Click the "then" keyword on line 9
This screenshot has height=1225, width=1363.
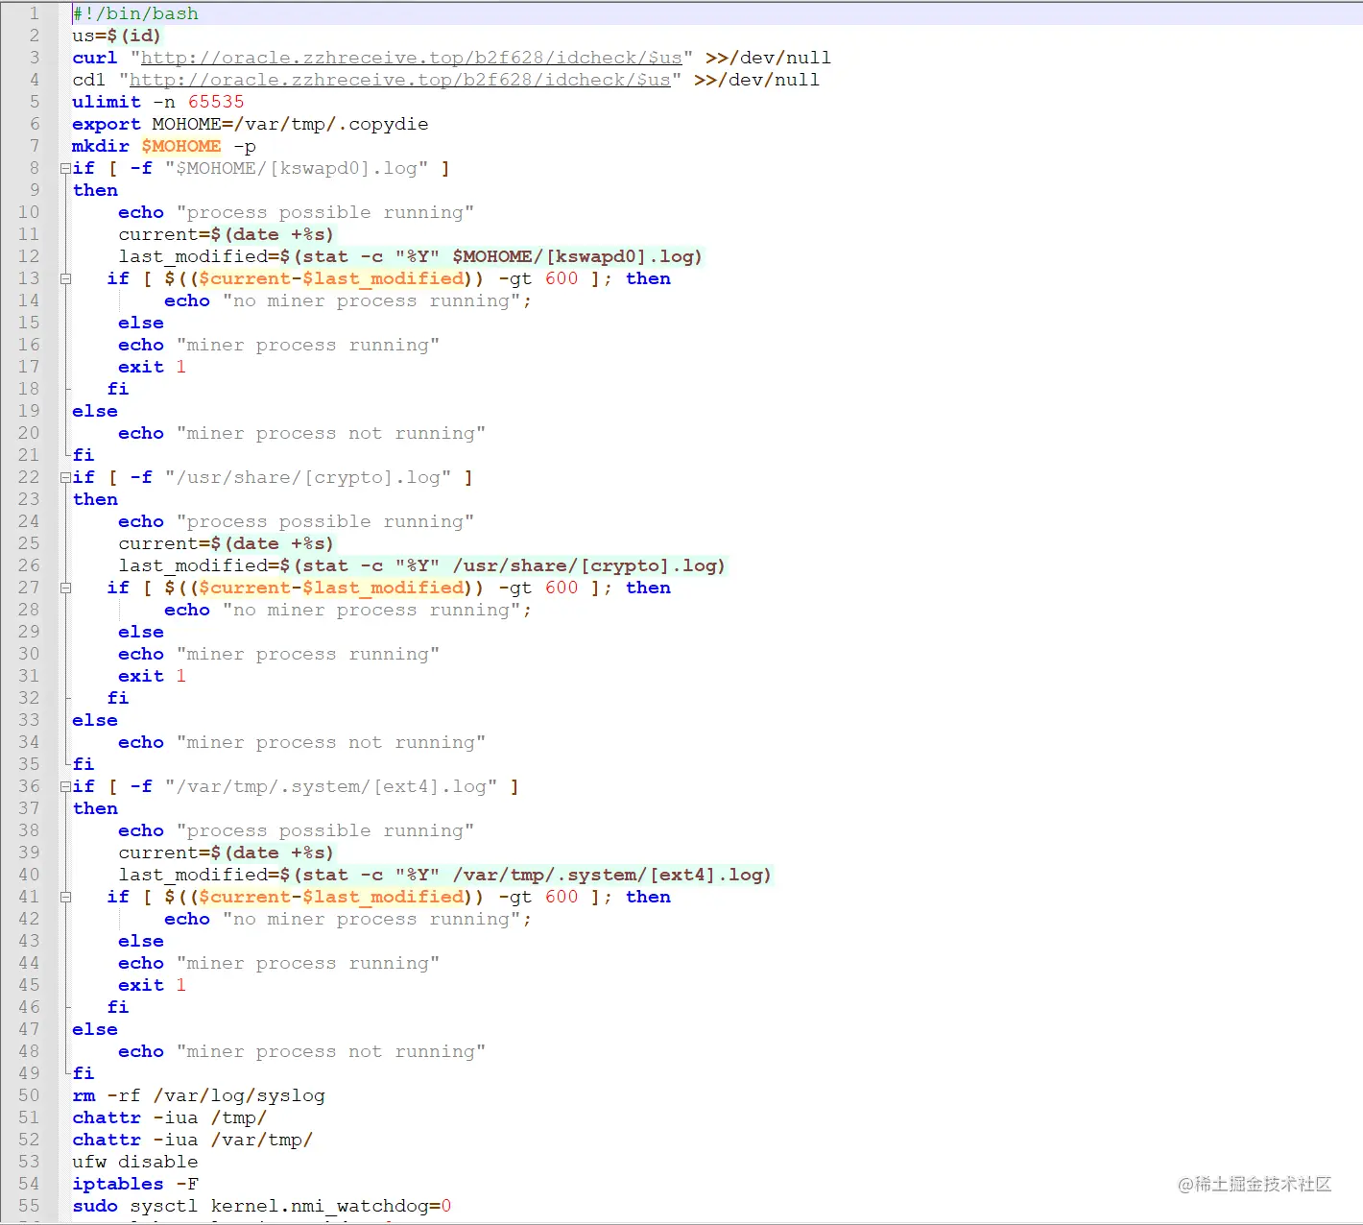[x=95, y=190]
